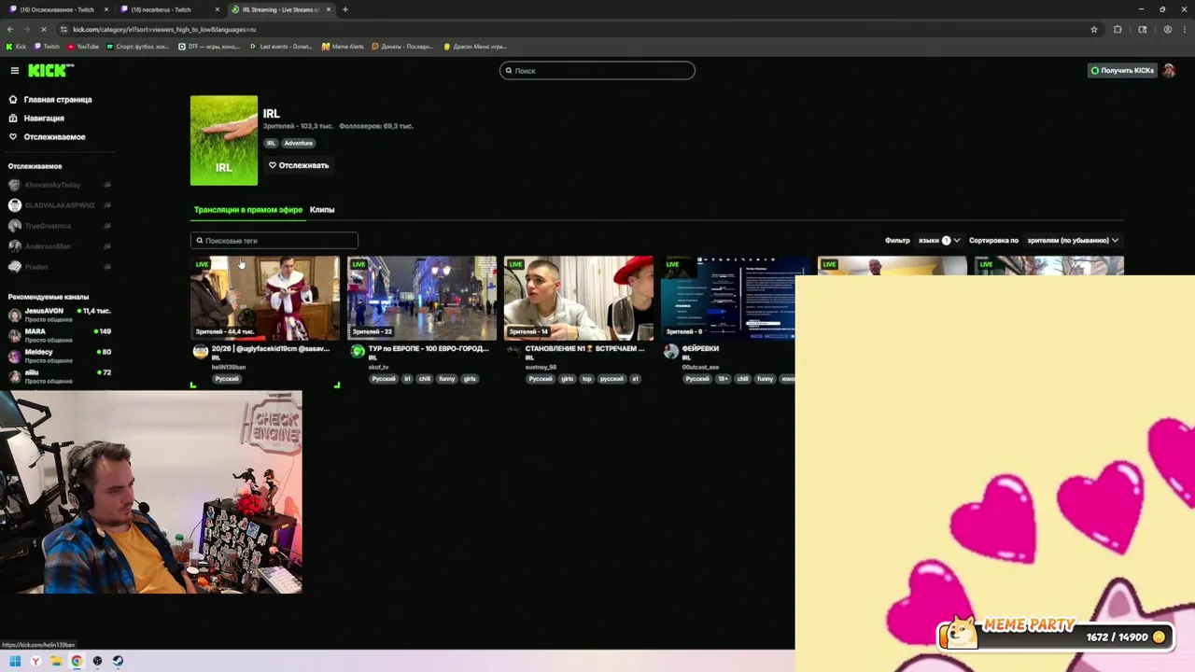Viewport: 1195px width, 672px height.
Task: Select the Adventure category tag
Action: coord(299,143)
